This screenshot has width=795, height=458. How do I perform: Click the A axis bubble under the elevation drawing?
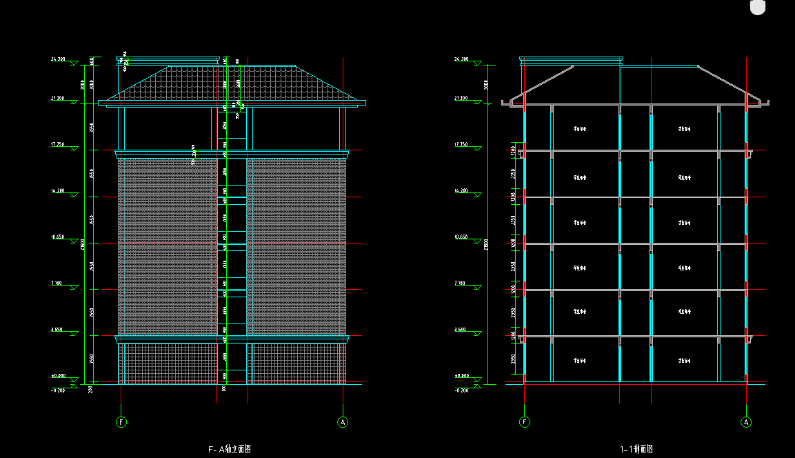tap(343, 421)
